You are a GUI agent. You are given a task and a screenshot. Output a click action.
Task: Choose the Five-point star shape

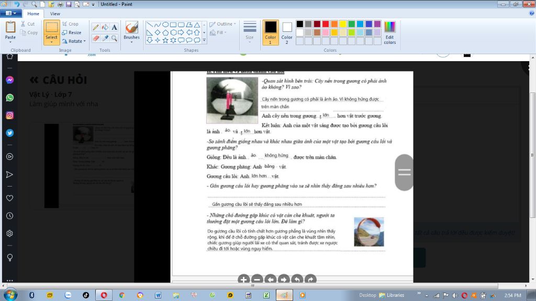[165, 40]
